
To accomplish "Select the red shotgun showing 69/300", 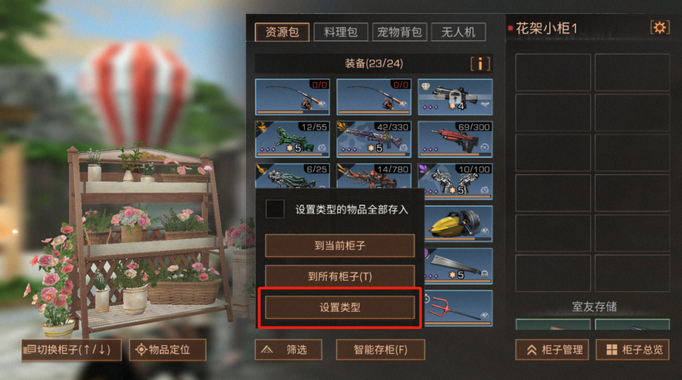I will click(x=455, y=139).
